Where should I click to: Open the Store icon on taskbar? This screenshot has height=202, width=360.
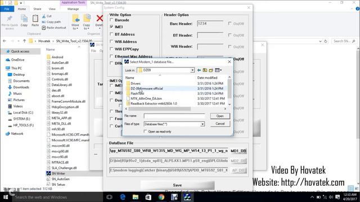coord(148,197)
